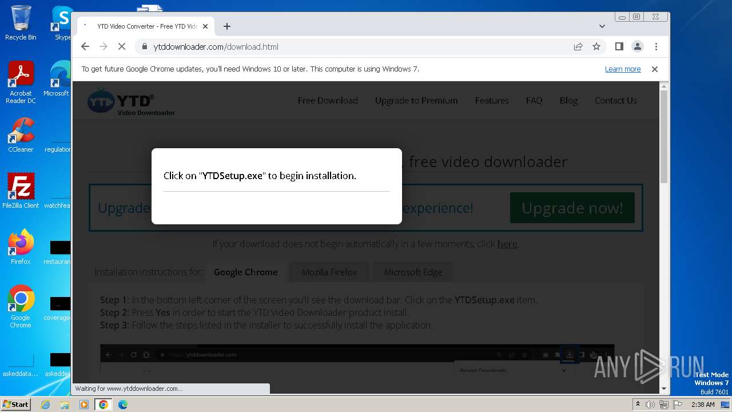
Task: Visit the Blog link
Action: point(568,100)
